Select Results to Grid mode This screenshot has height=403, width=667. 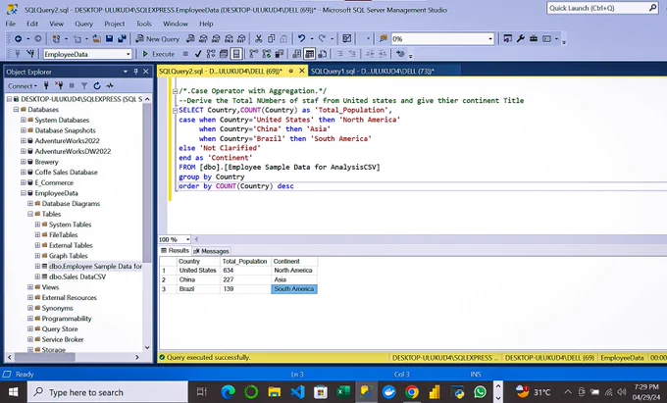[310, 54]
